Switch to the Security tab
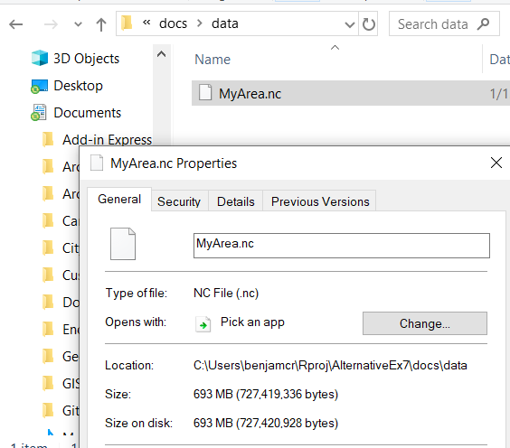Image resolution: width=510 pixels, height=448 pixels. (x=179, y=201)
